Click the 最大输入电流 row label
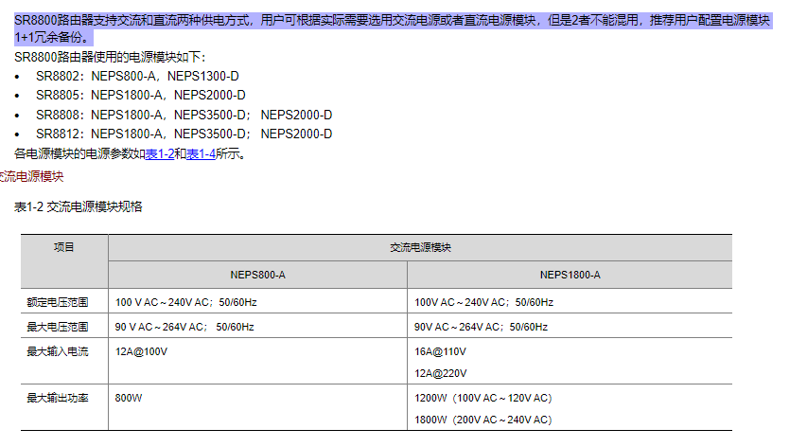Screen dimensions: 807x447 click(x=58, y=351)
